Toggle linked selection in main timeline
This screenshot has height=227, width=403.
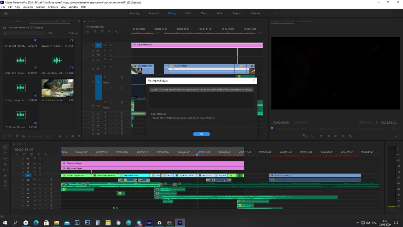click(31, 154)
